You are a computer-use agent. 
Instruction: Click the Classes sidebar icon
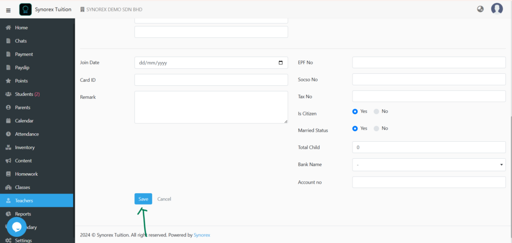[9, 187]
